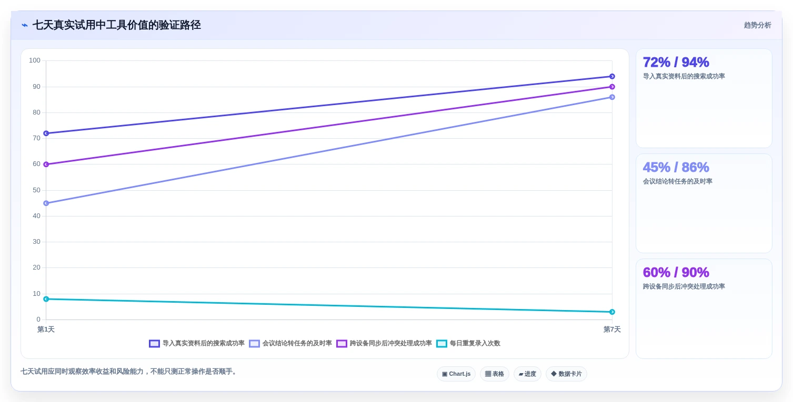Toggle legend swatch for 每日重复录入次数
The image size is (793, 402).
tap(441, 344)
